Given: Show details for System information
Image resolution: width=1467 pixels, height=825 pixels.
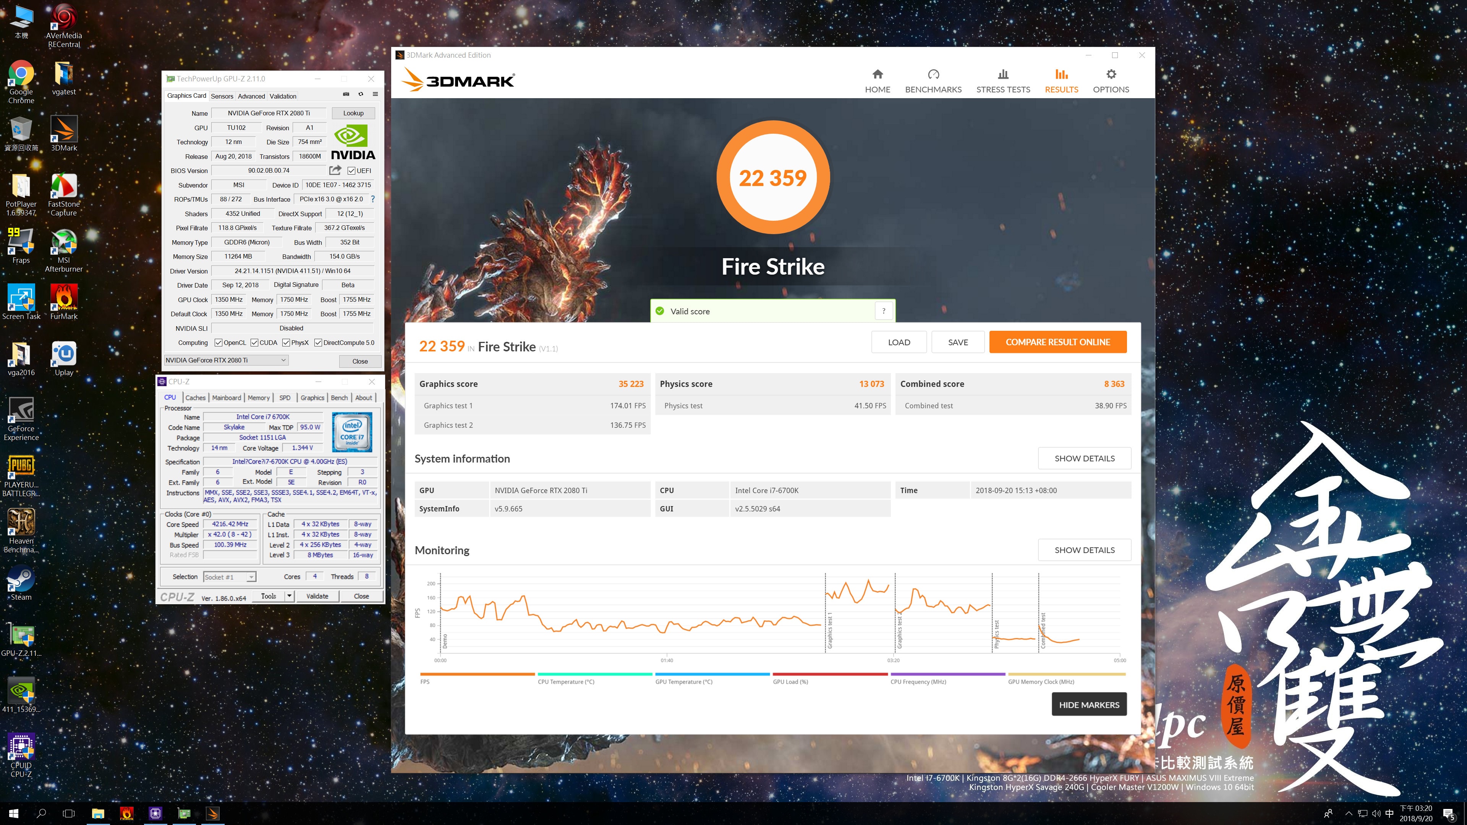Looking at the screenshot, I should coord(1084,458).
